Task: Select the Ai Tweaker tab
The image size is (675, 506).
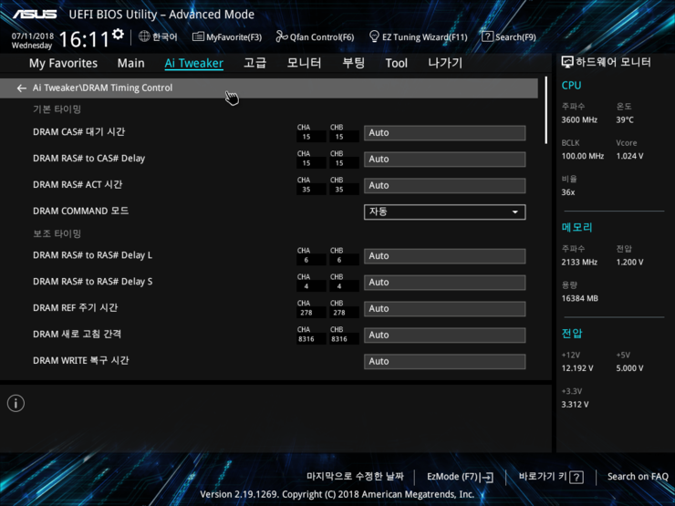Action: click(x=193, y=63)
